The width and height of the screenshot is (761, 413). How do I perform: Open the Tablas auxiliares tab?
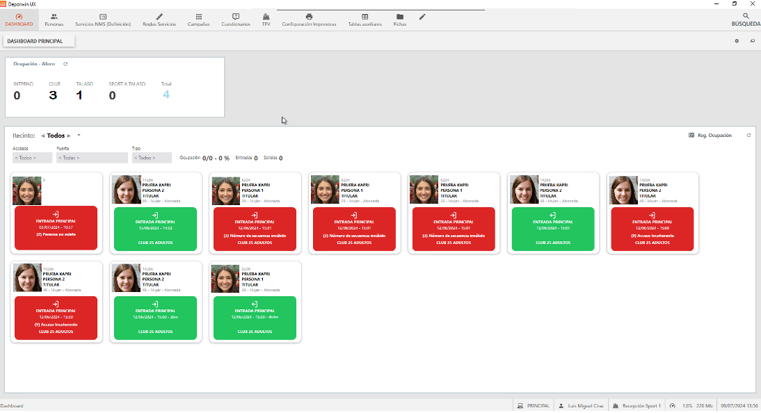coord(365,19)
